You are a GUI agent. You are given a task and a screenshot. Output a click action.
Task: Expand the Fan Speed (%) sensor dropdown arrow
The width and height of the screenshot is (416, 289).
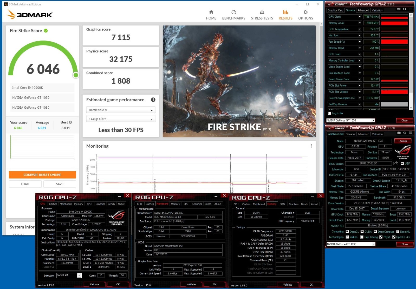360,42
